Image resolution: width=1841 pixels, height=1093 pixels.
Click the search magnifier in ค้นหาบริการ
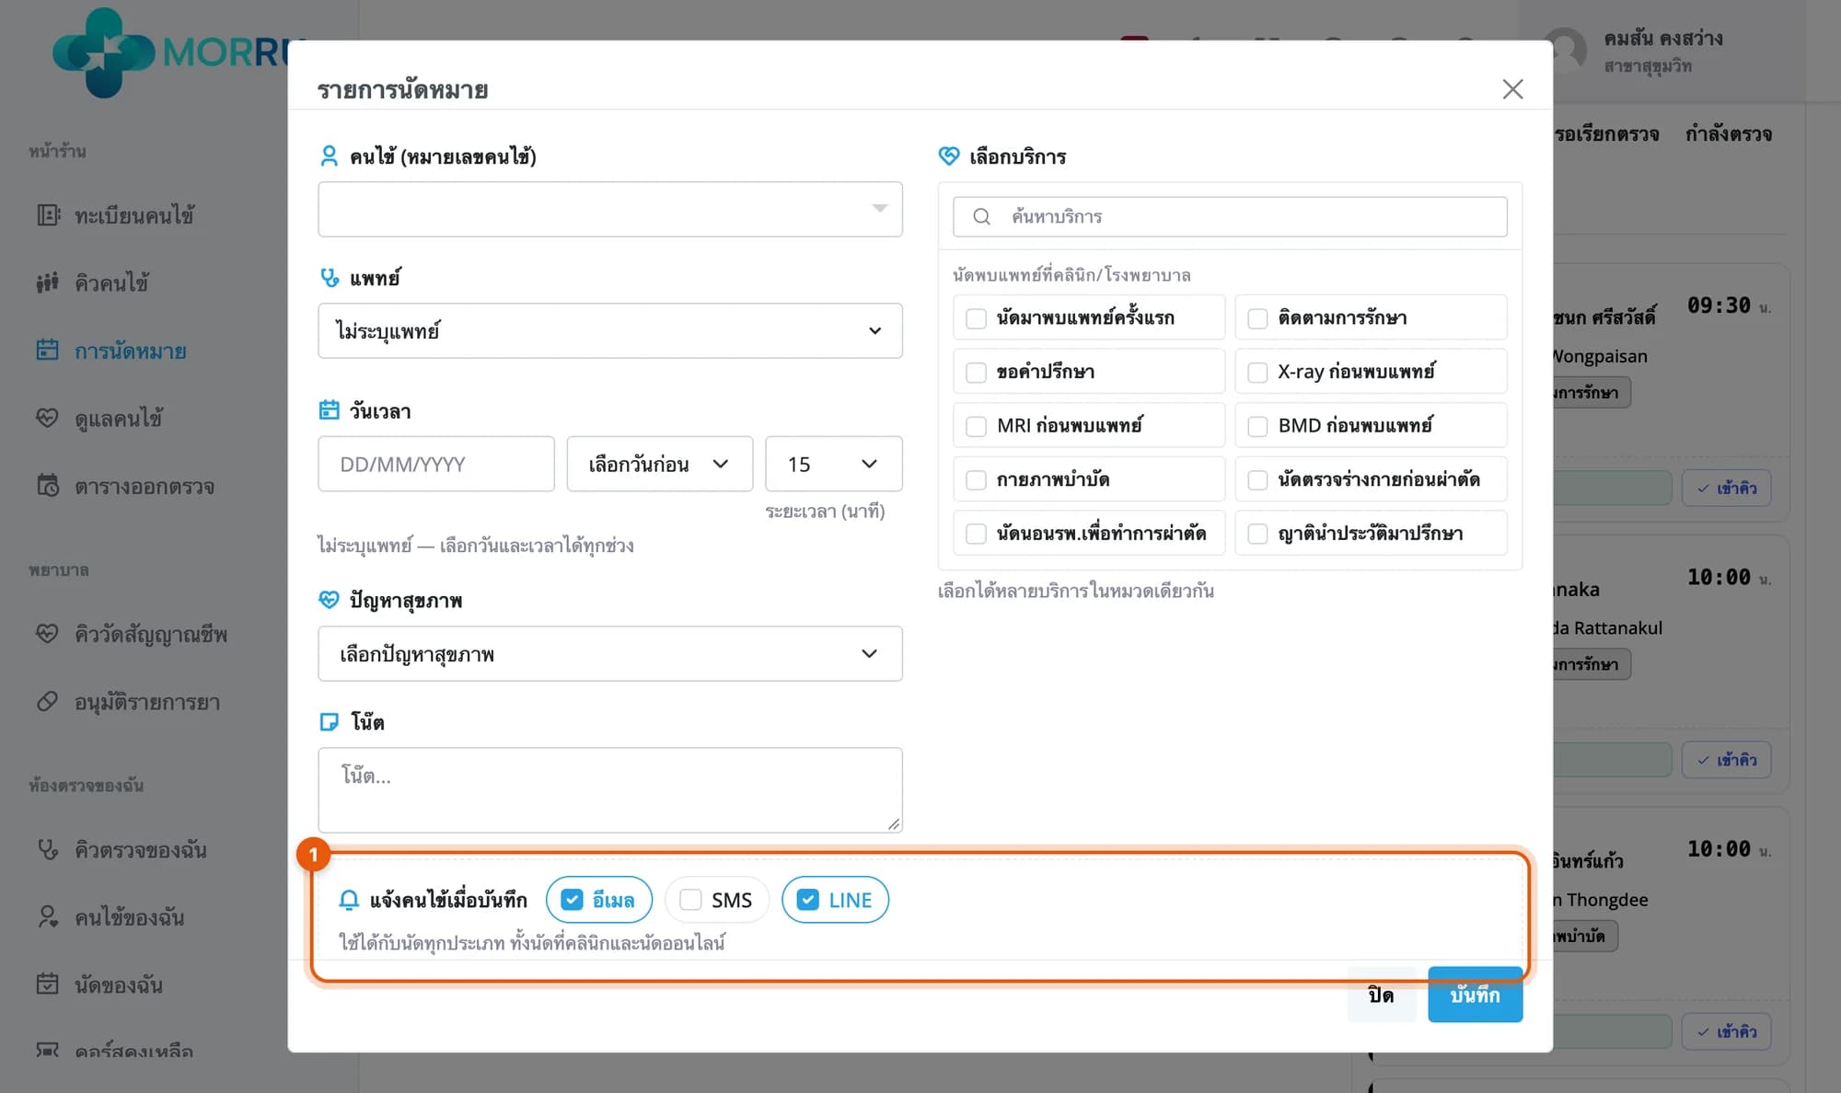pos(982,216)
